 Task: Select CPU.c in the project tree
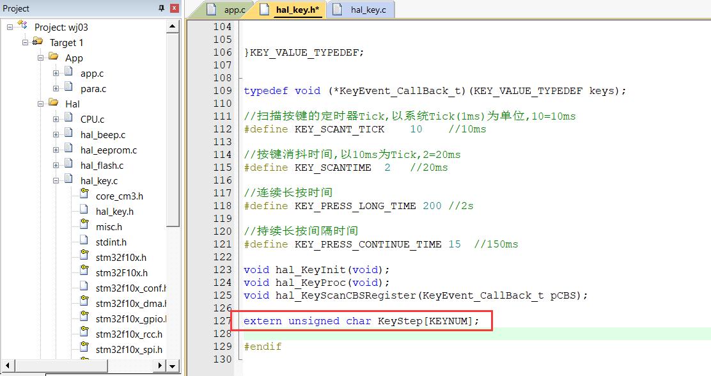(x=93, y=120)
